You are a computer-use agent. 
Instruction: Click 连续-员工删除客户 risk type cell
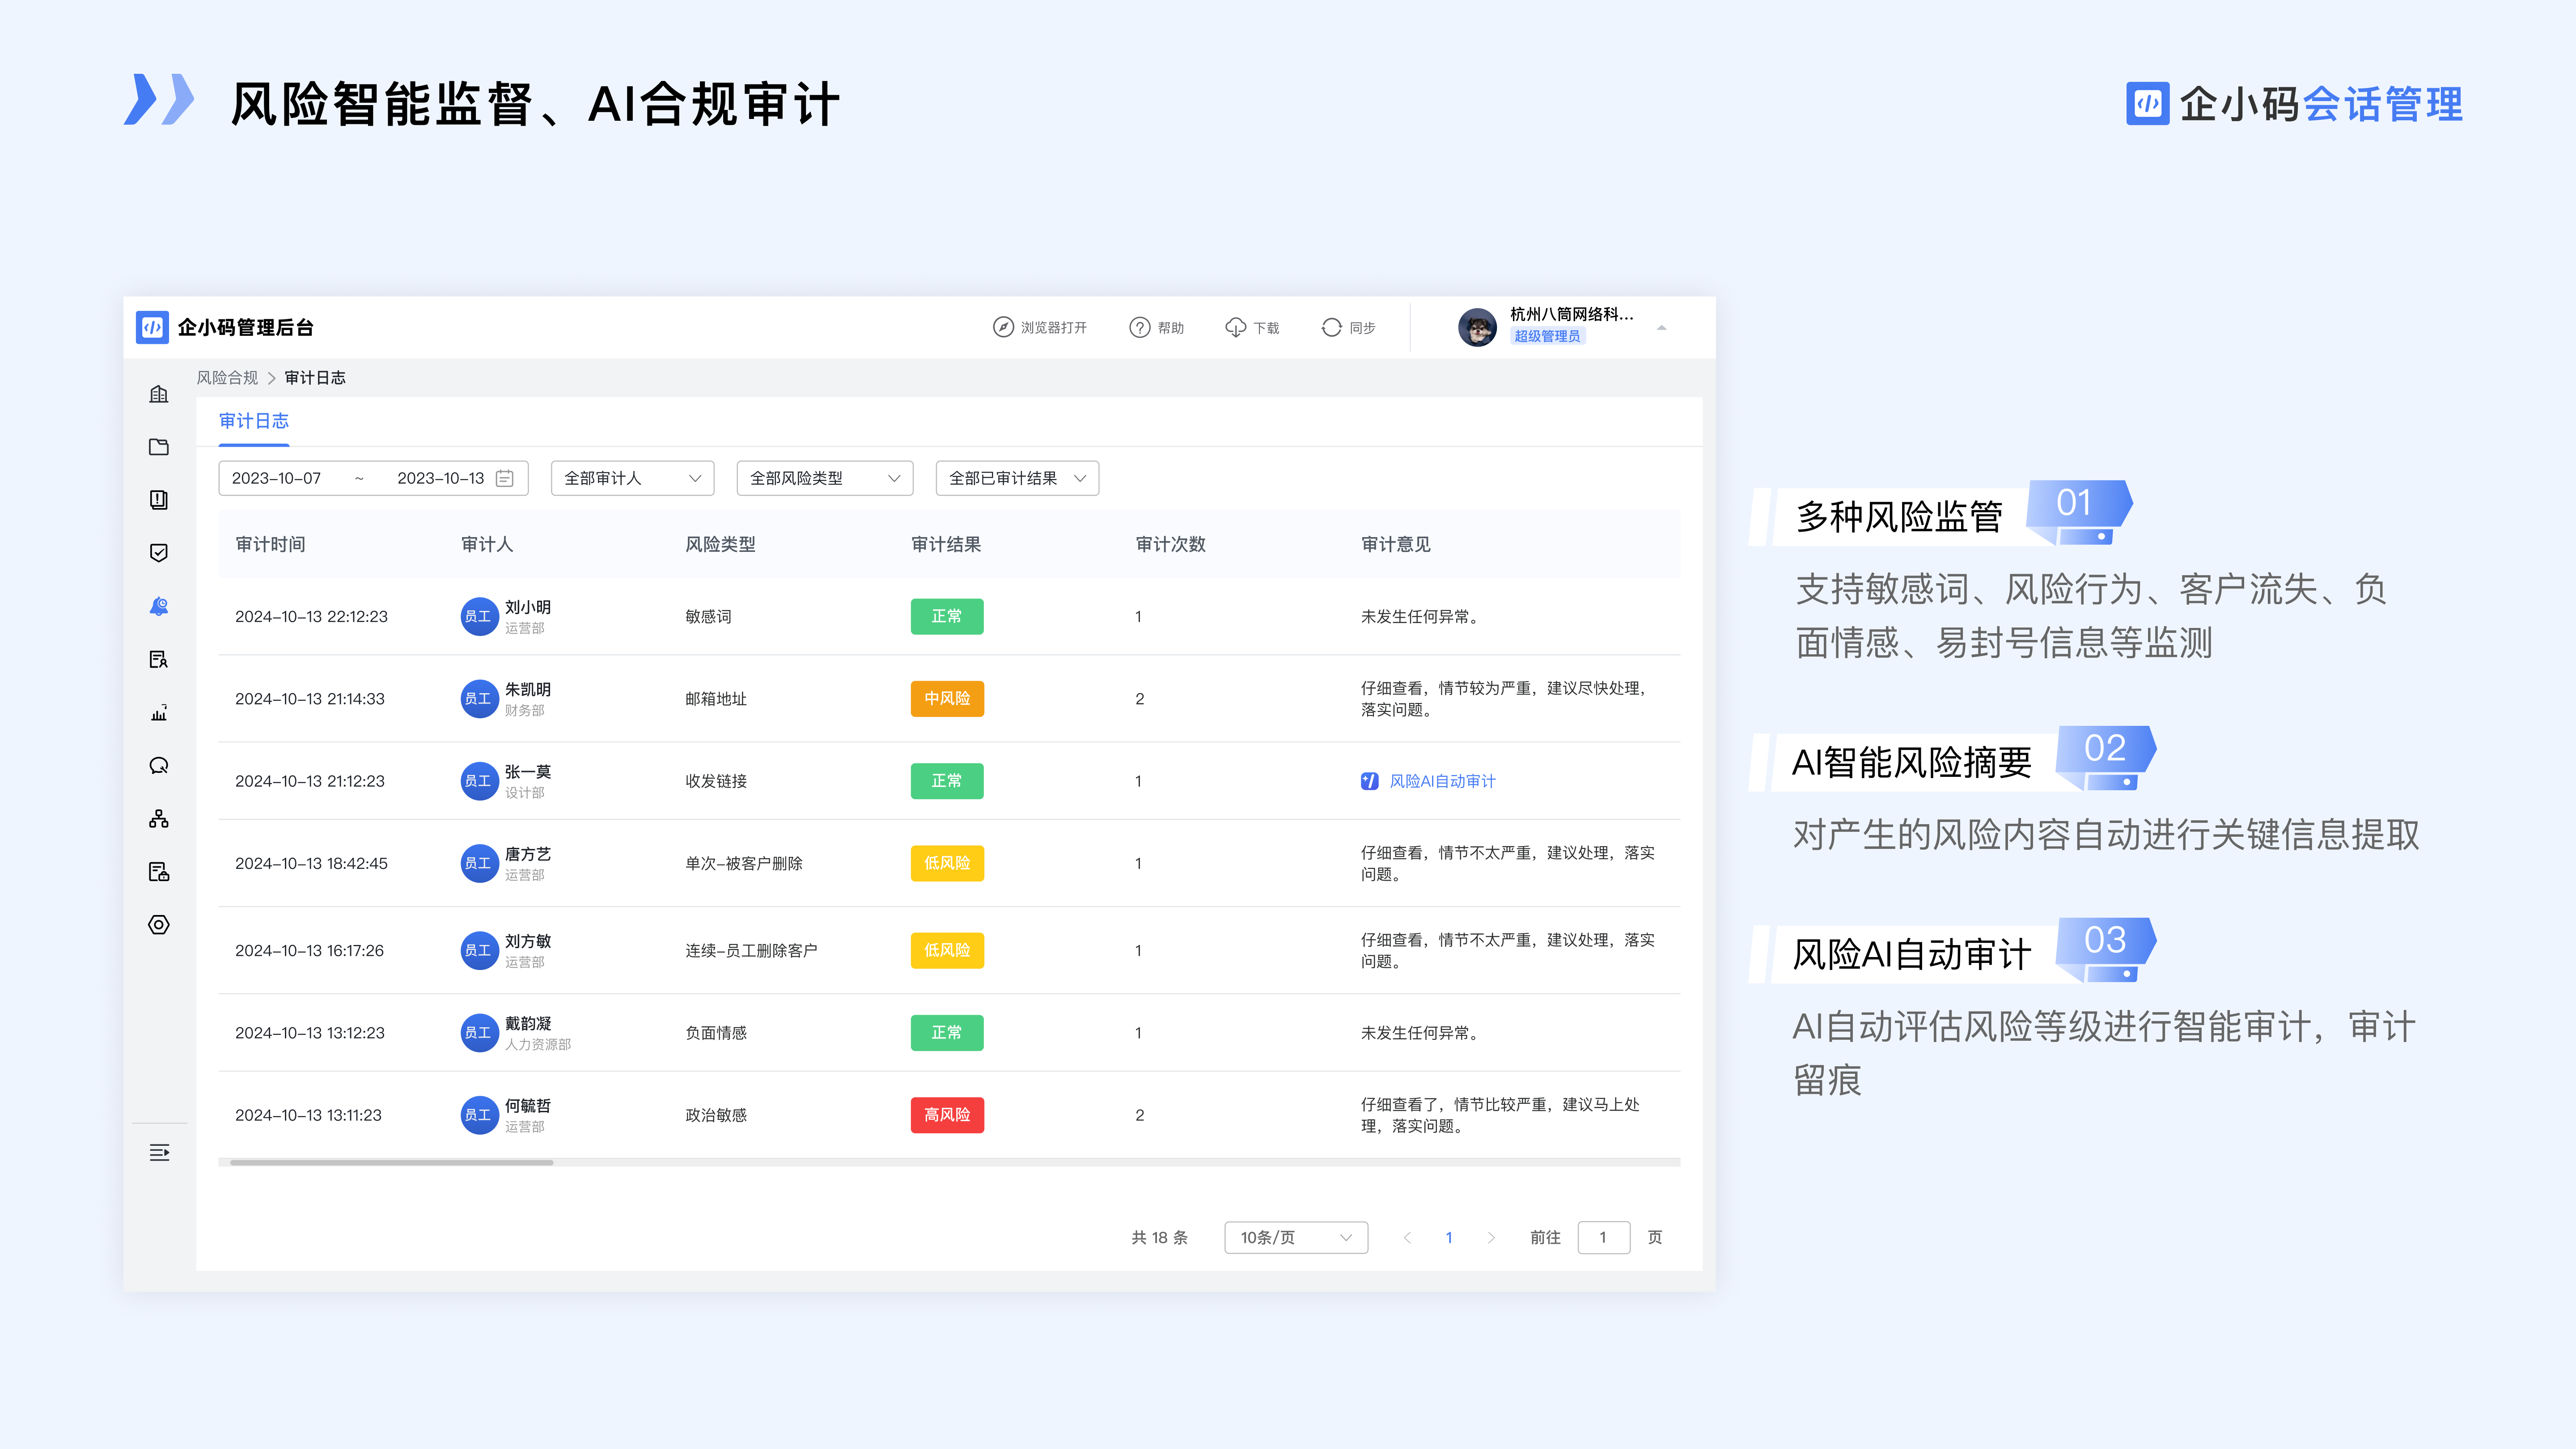click(751, 951)
